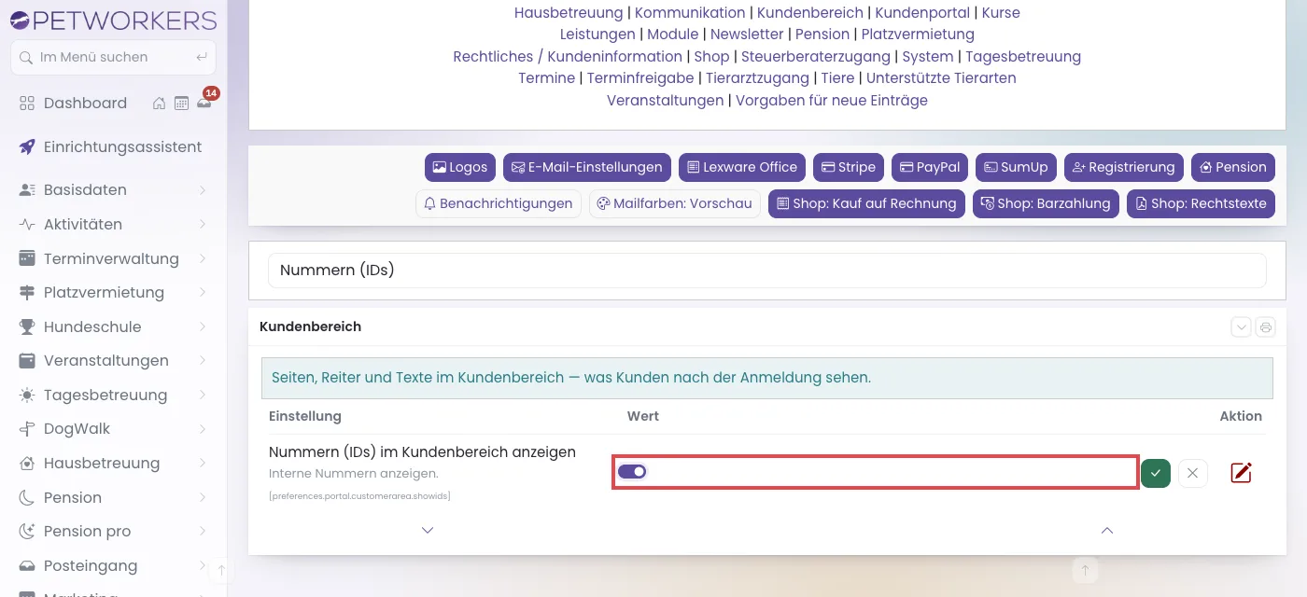Viewport: 1307px width, 597px height.
Task: Open Mailfarben: Vorschau button
Action: 675,203
